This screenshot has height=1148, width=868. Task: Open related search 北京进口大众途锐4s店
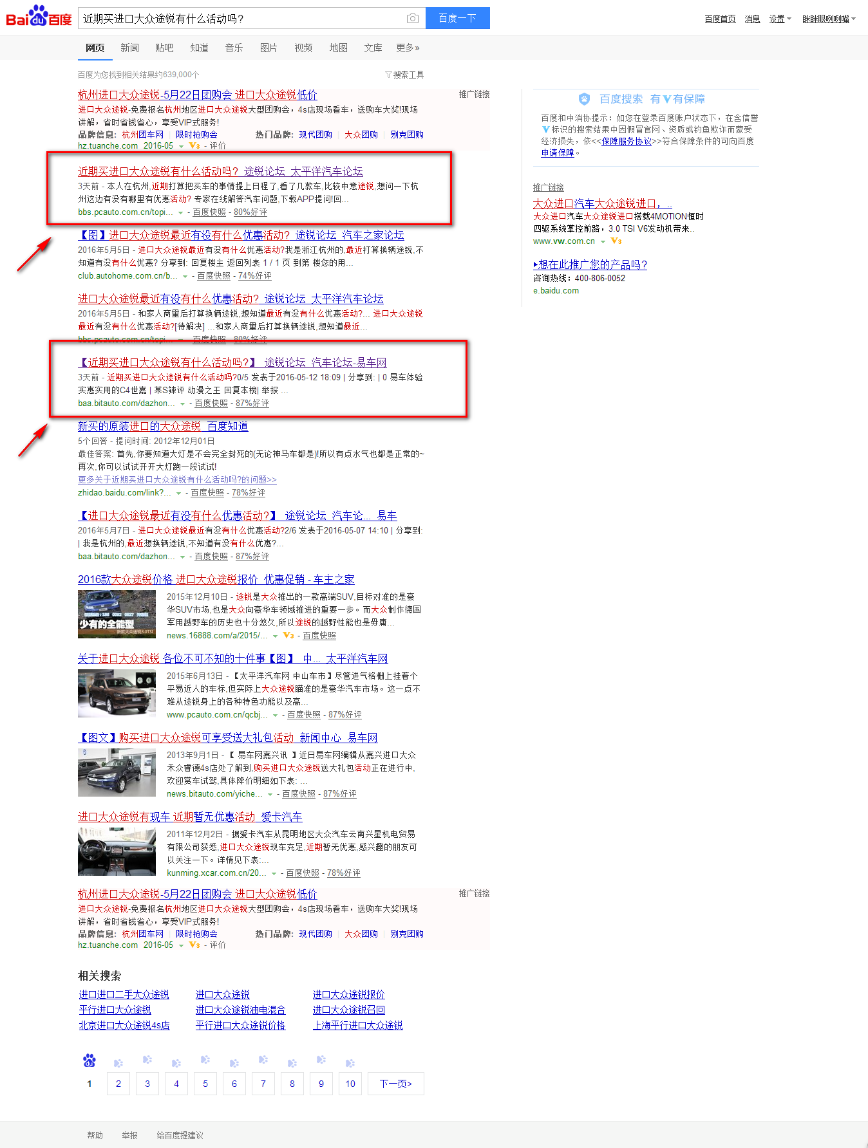click(x=125, y=1026)
